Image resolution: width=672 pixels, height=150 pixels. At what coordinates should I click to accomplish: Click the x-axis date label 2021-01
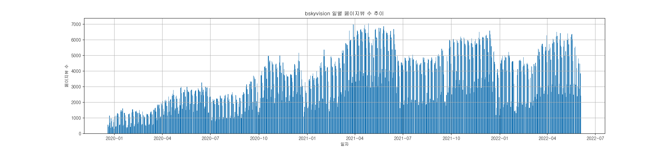[307, 138]
